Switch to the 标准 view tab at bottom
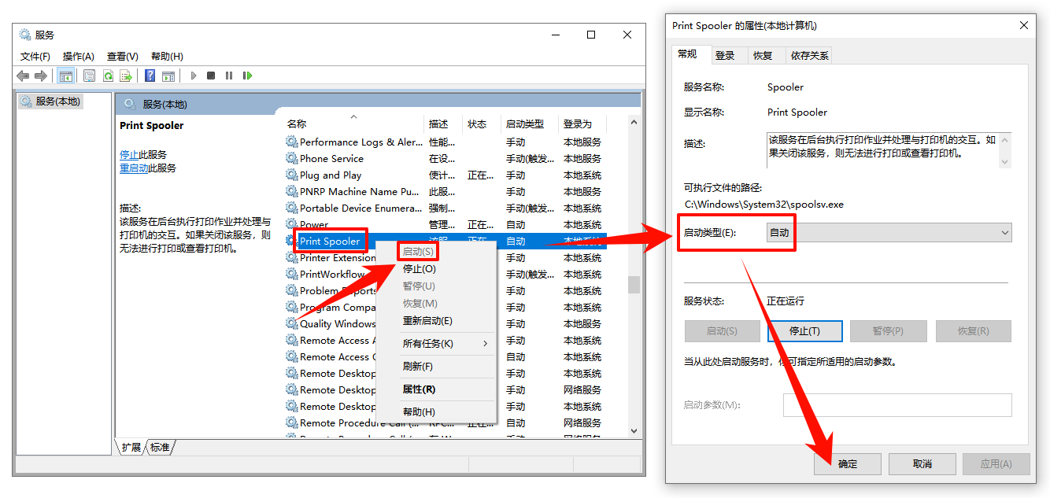Viewport: 1050px width, 498px height. point(160,447)
